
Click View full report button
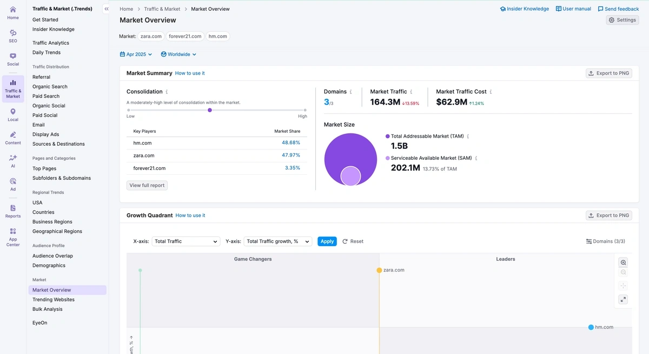147,185
